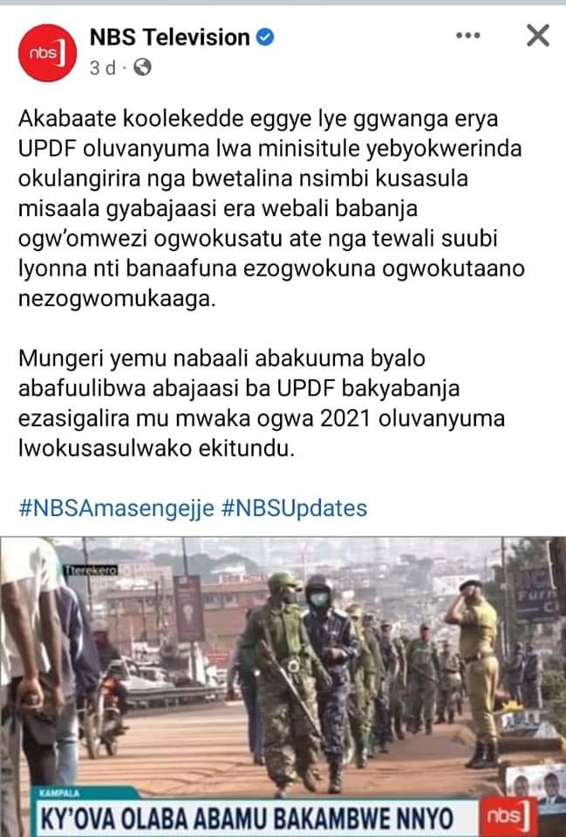566x837 pixels.
Task: Select the second paragraph about UPDF abajaasi
Action: (x=262, y=403)
